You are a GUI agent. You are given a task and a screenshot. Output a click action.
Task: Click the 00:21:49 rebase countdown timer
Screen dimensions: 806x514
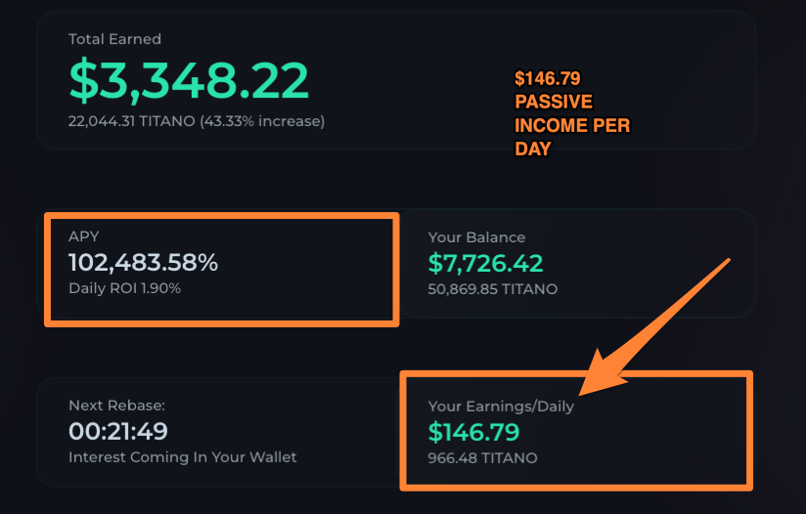[118, 431]
